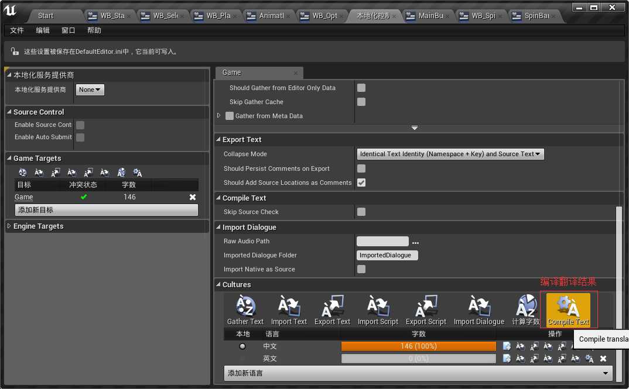
Task: Open the 帮助 menu
Action: (94, 30)
